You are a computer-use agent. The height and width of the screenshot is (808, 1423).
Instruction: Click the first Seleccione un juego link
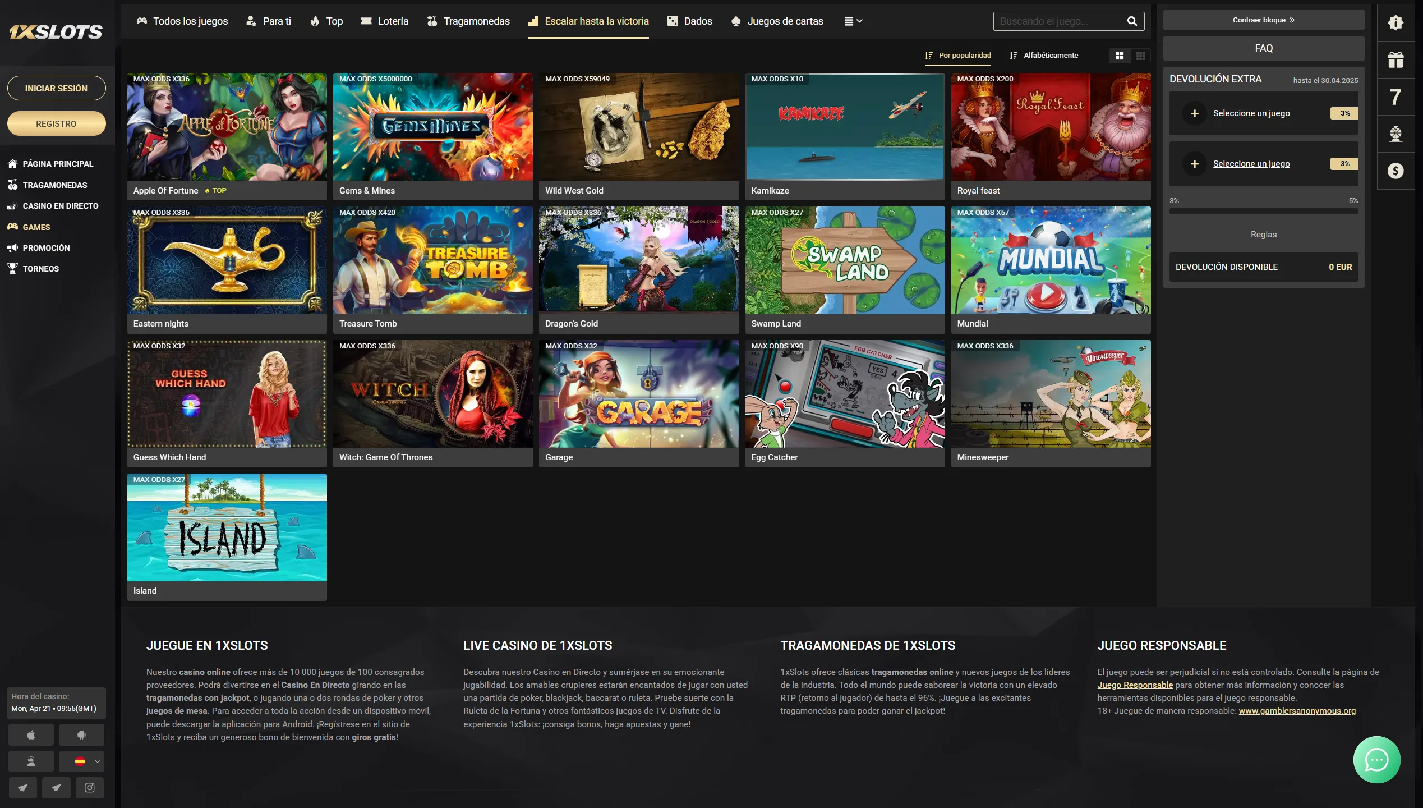point(1251,113)
